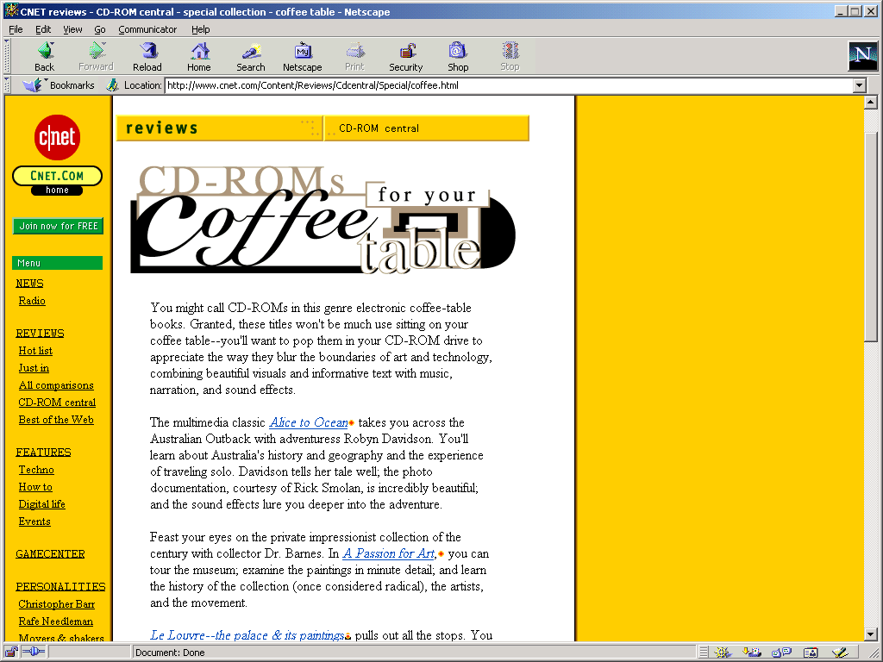Open the Le Louvre palace and paintings link
Viewport: 883px width, 662px height.
pos(247,635)
